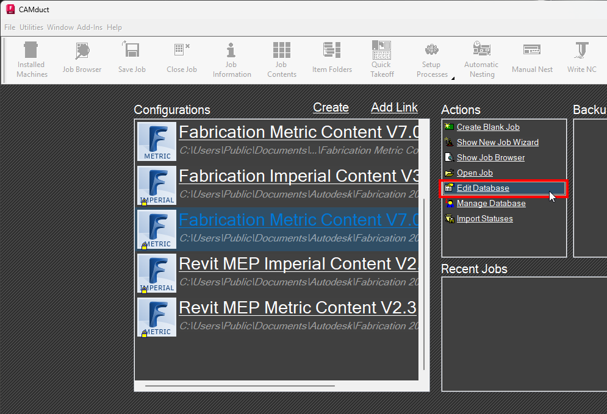Viewport: 607px width, 414px height.
Task: Open the Utilities menu
Action: pos(31,27)
